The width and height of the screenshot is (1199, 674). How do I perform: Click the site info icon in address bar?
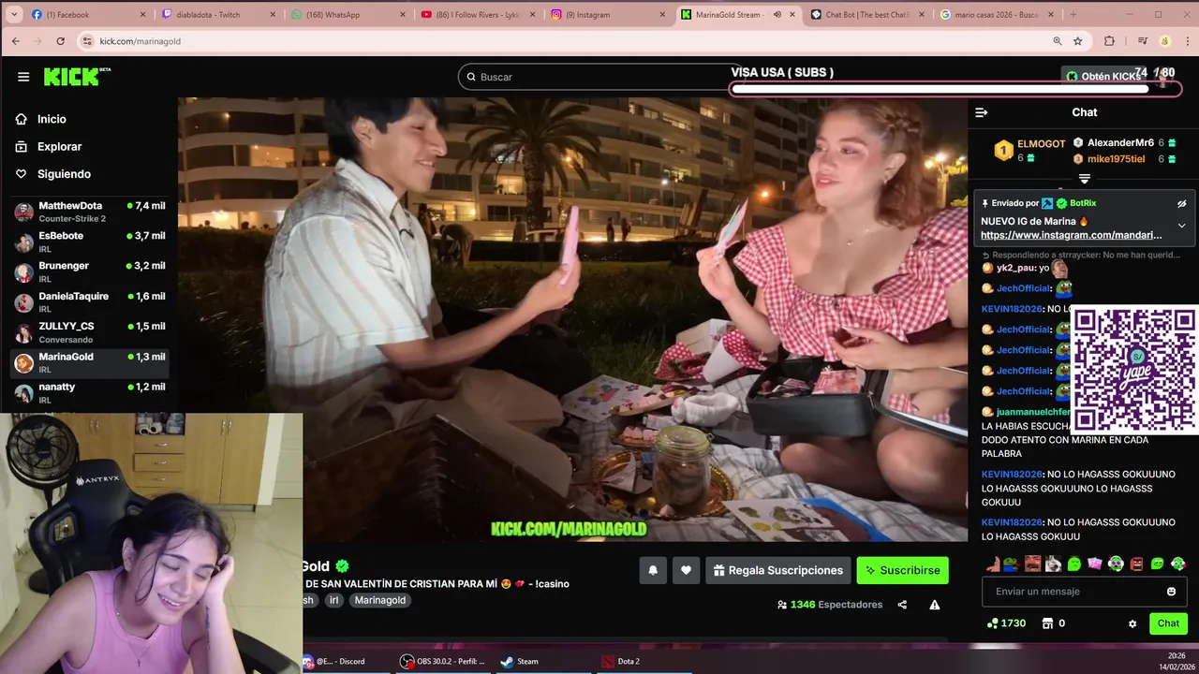point(88,41)
